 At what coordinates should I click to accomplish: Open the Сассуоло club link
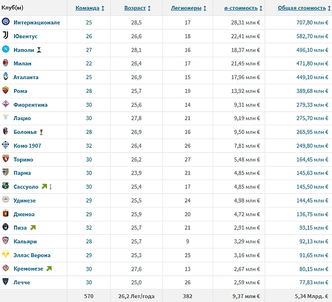(x=26, y=187)
